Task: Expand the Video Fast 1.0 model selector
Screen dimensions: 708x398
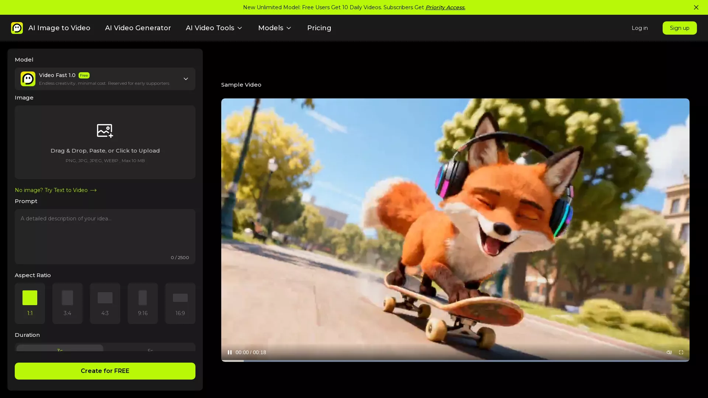Action: point(186,79)
